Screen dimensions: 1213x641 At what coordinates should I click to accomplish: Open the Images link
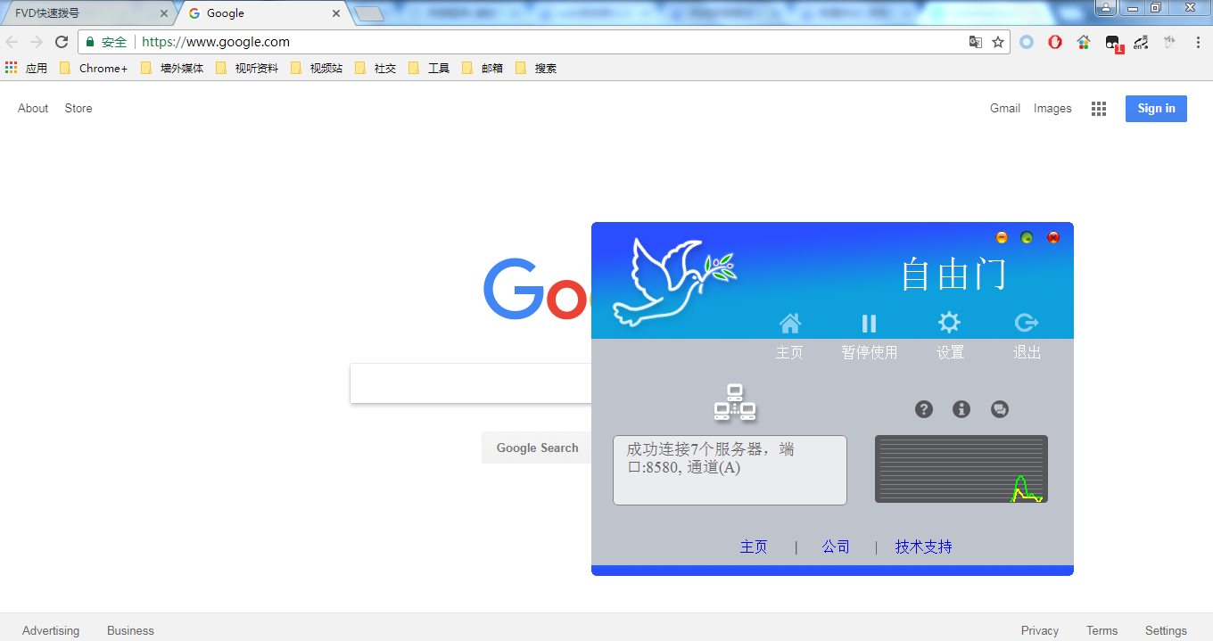pos(1052,108)
